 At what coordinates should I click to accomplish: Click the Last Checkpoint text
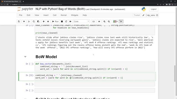tap(99, 9)
